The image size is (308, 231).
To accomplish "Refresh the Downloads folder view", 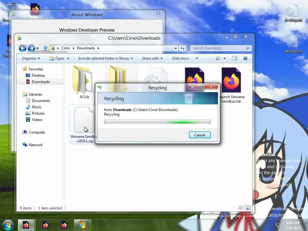I will point(183,48).
